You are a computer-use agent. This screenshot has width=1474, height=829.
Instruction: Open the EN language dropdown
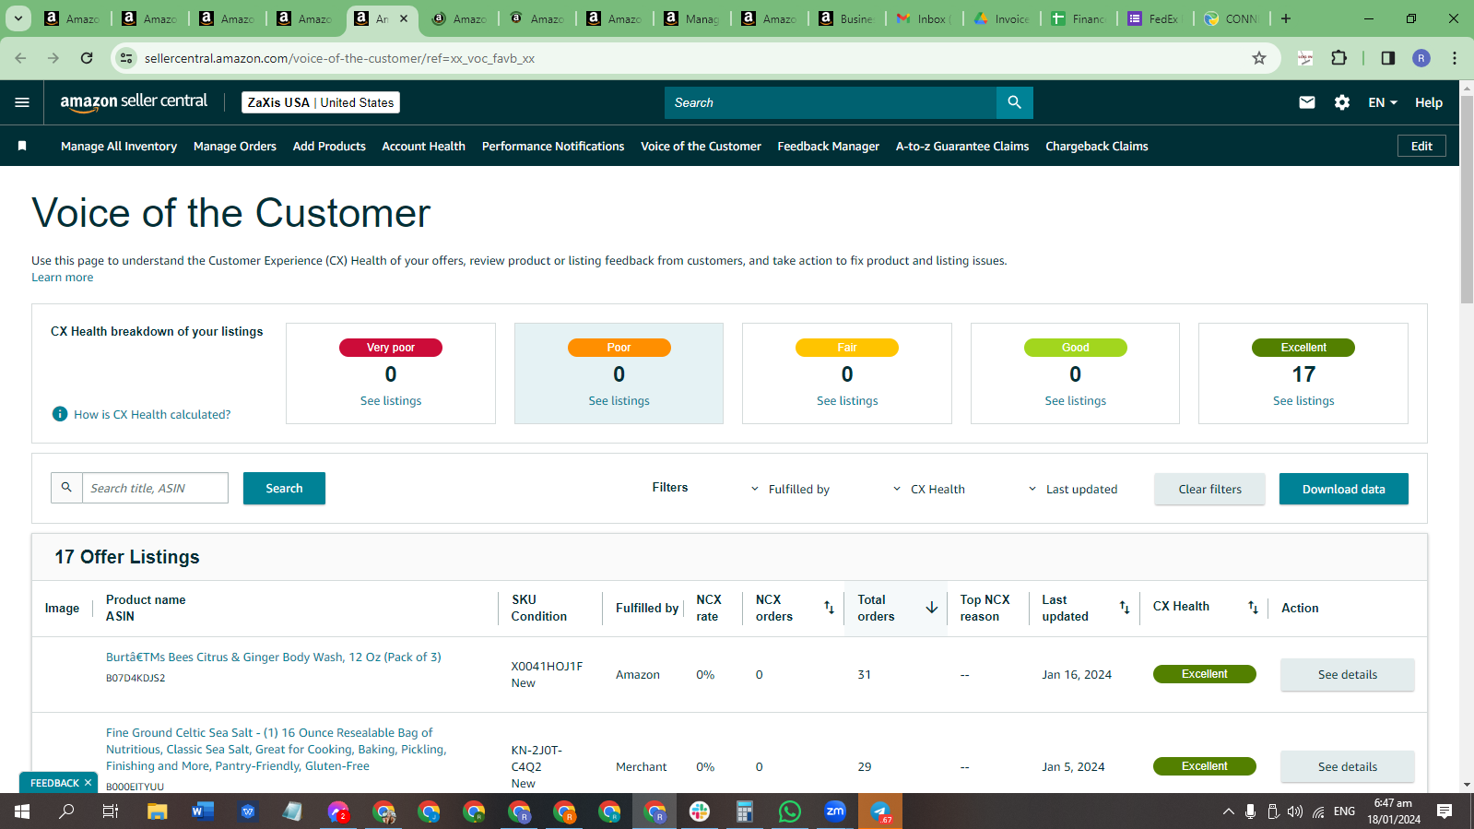(x=1383, y=102)
